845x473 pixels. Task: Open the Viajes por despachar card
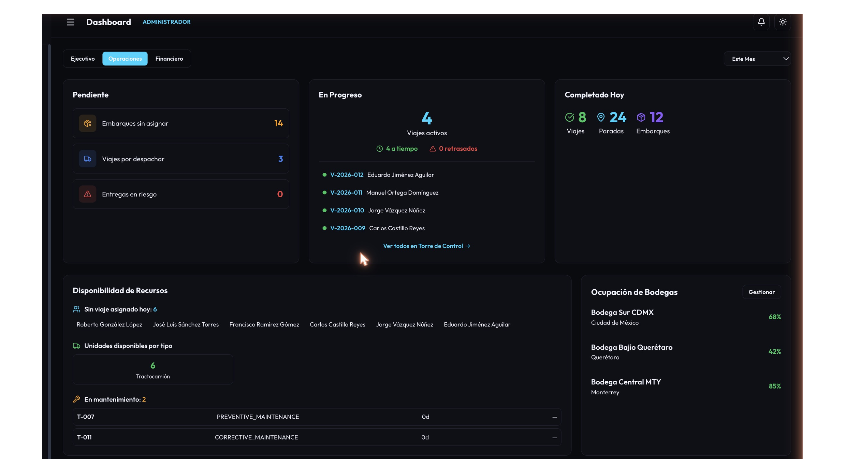pyautogui.click(x=181, y=159)
